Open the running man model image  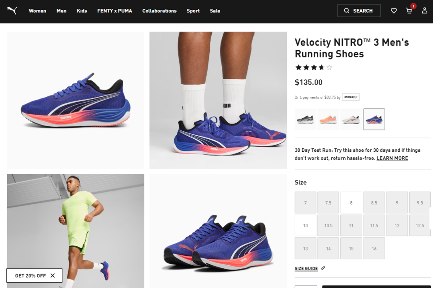click(x=76, y=231)
